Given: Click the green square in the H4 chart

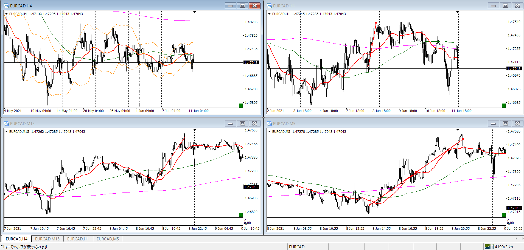Looking at the screenshot, I should click(241, 106).
